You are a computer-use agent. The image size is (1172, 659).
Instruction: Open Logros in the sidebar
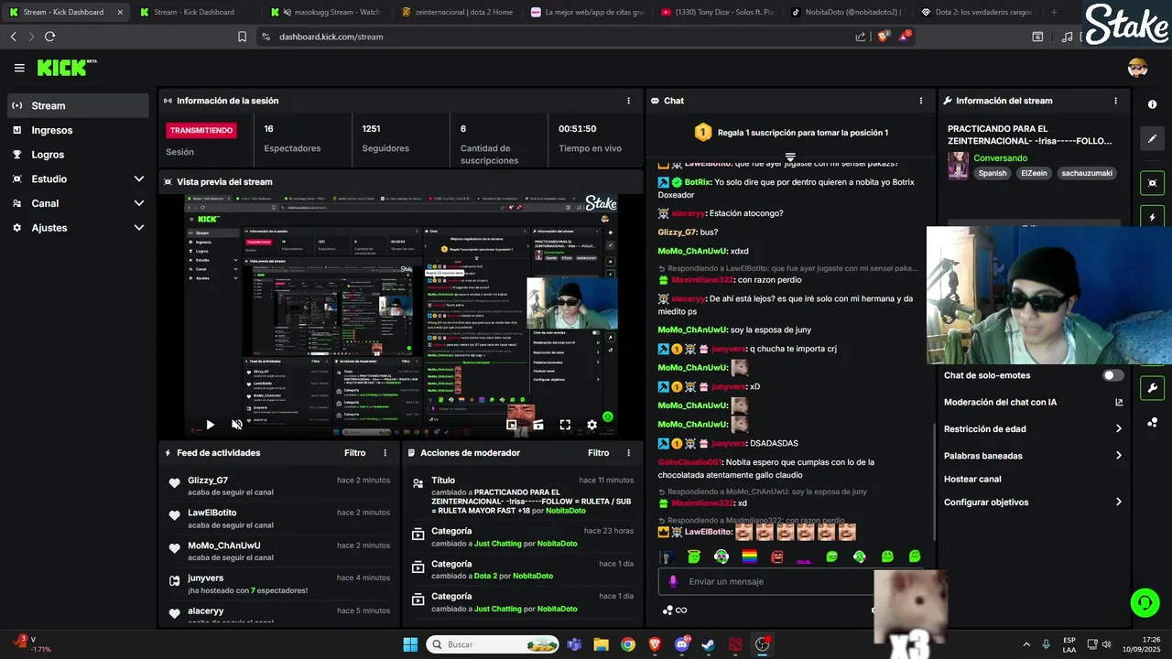coord(78,155)
